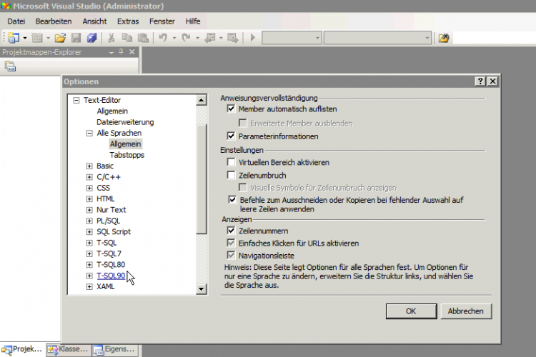536x357 pixels.
Task: Click the Properties icon in Projektmappen-Explorer
Action: (10, 66)
